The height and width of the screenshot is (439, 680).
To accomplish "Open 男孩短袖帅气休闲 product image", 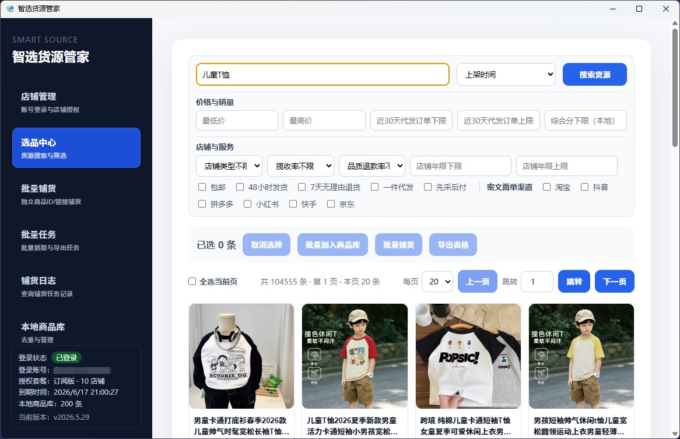I will [x=581, y=356].
